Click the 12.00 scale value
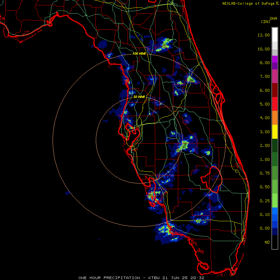 tap(264, 35)
